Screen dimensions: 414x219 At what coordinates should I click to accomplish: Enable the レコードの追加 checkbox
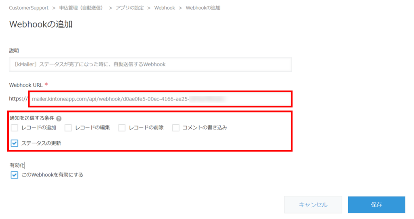pyautogui.click(x=15, y=128)
